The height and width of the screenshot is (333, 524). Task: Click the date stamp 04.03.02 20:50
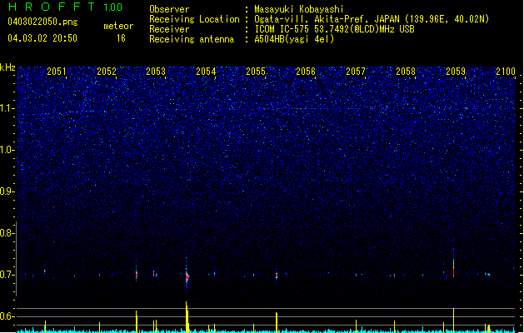(42, 38)
